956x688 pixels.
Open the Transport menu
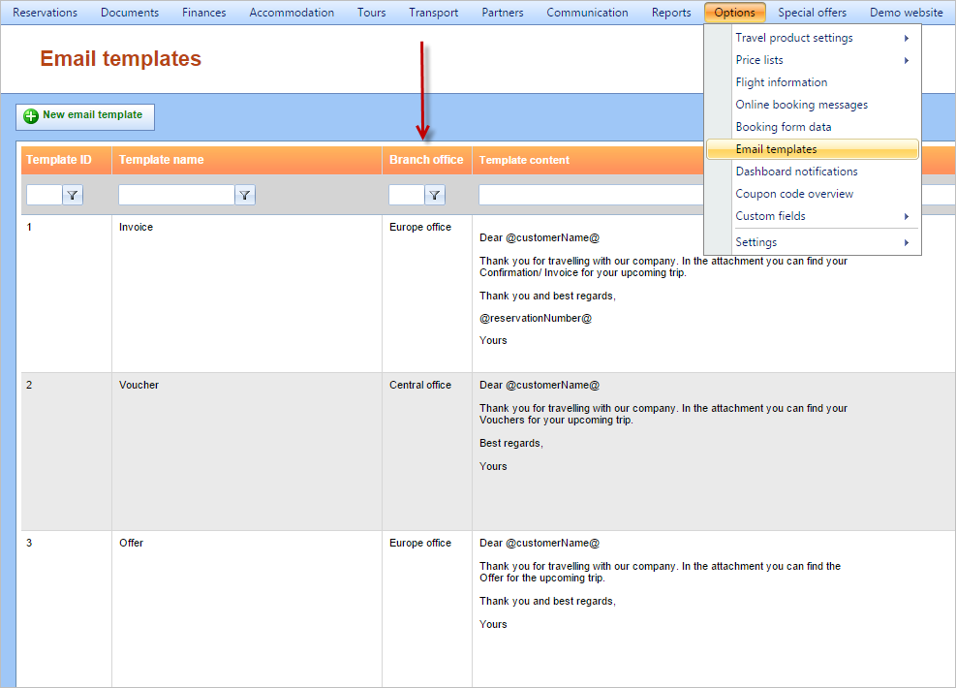pyautogui.click(x=434, y=13)
